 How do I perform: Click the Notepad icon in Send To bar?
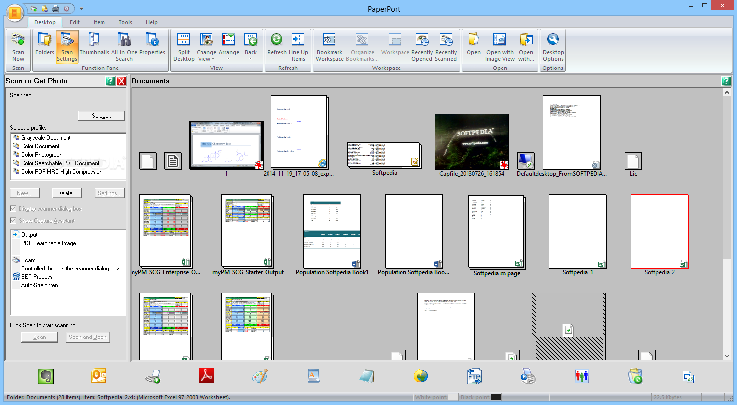click(x=367, y=376)
